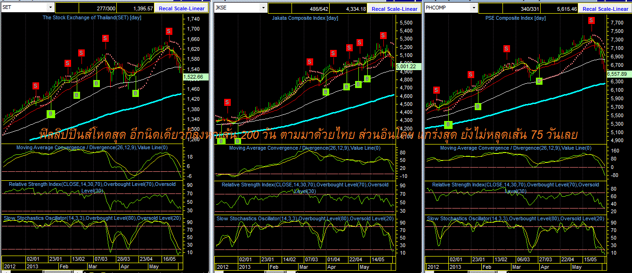Click Recal Scale-Linear on the SET chart
632x273 pixels.
click(182, 9)
